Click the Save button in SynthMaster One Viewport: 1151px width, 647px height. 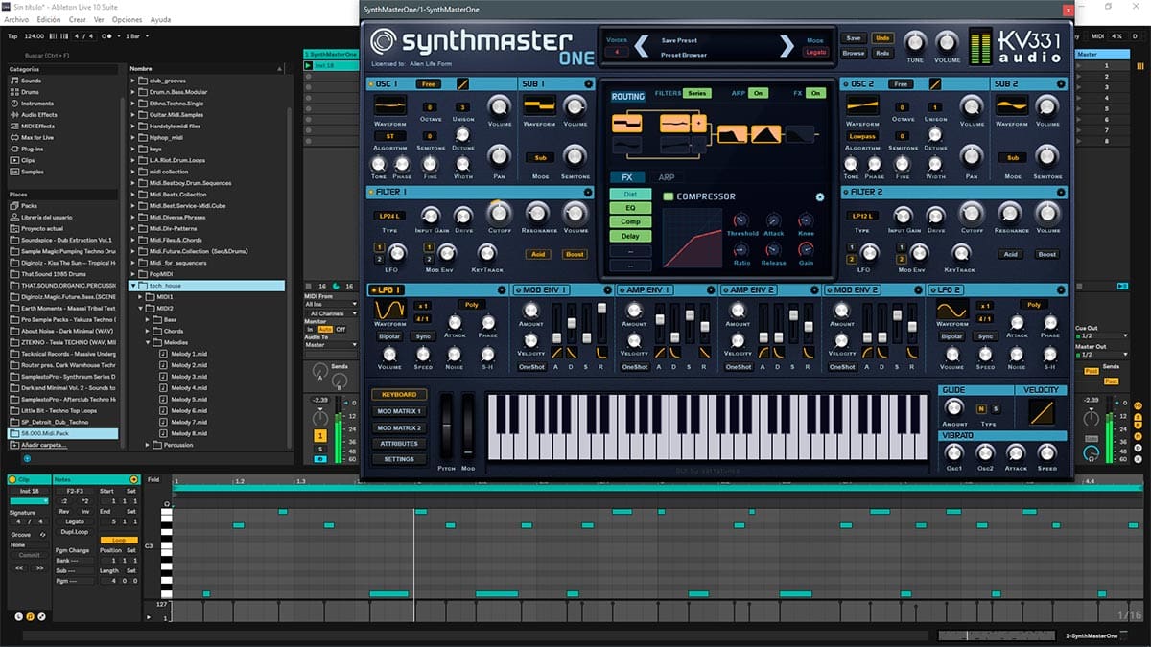pos(853,38)
